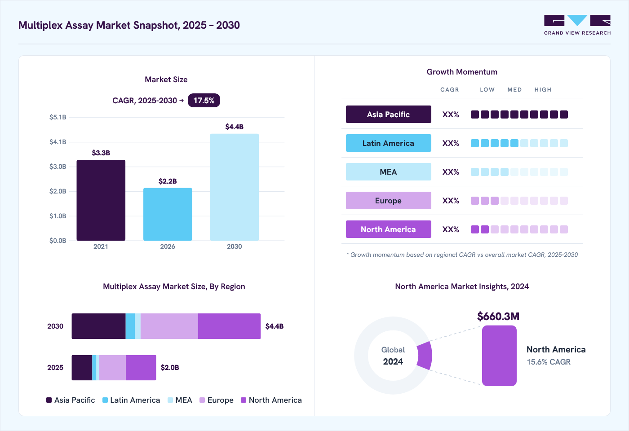
Task: Click the $4.4B label above 2030 column
Action: (x=235, y=127)
